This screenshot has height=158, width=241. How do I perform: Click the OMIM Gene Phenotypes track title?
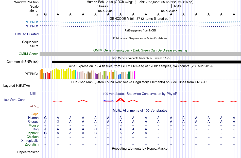(140, 50)
